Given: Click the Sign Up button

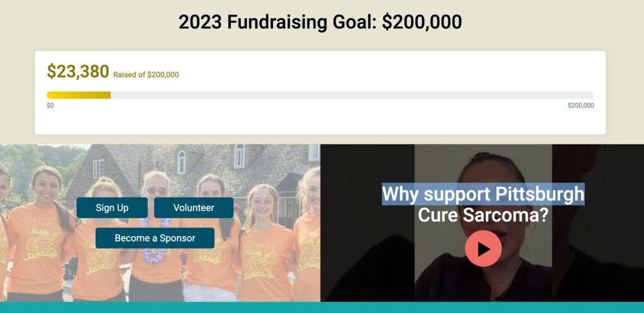Looking at the screenshot, I should pyautogui.click(x=112, y=208).
